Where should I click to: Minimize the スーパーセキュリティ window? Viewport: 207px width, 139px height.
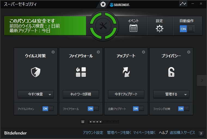coord(193,4)
